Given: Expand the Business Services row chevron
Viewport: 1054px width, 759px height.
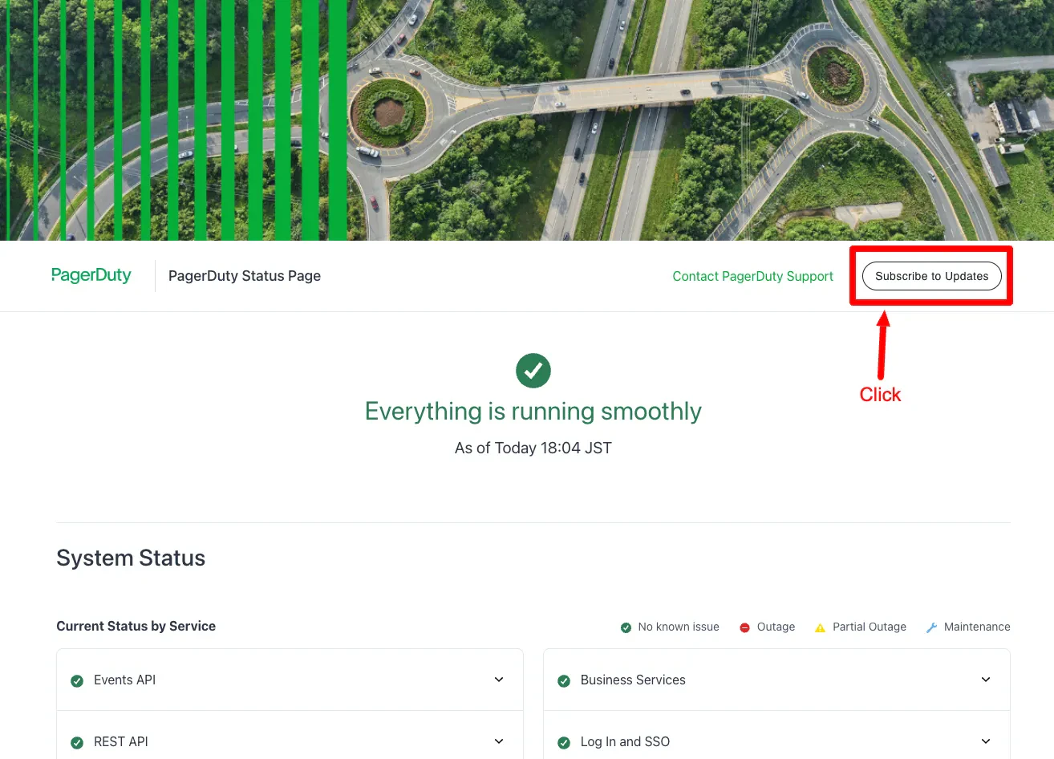Looking at the screenshot, I should pos(986,680).
